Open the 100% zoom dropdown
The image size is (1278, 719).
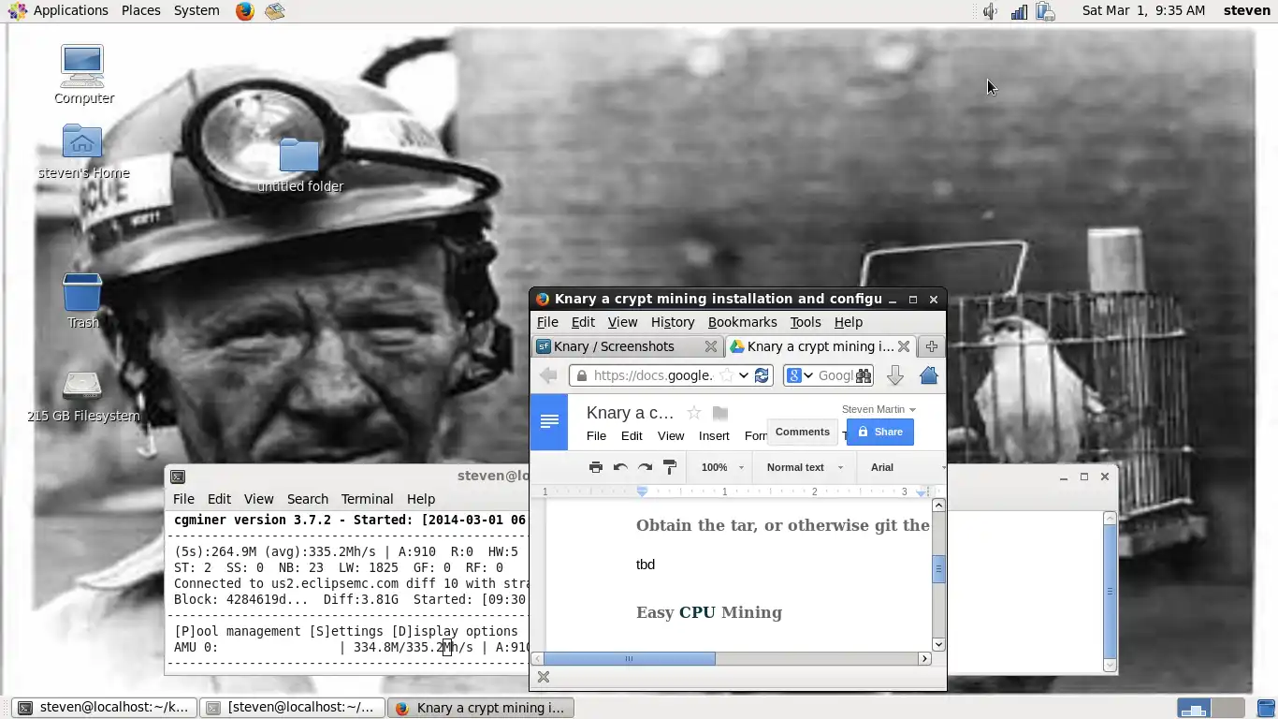click(719, 467)
